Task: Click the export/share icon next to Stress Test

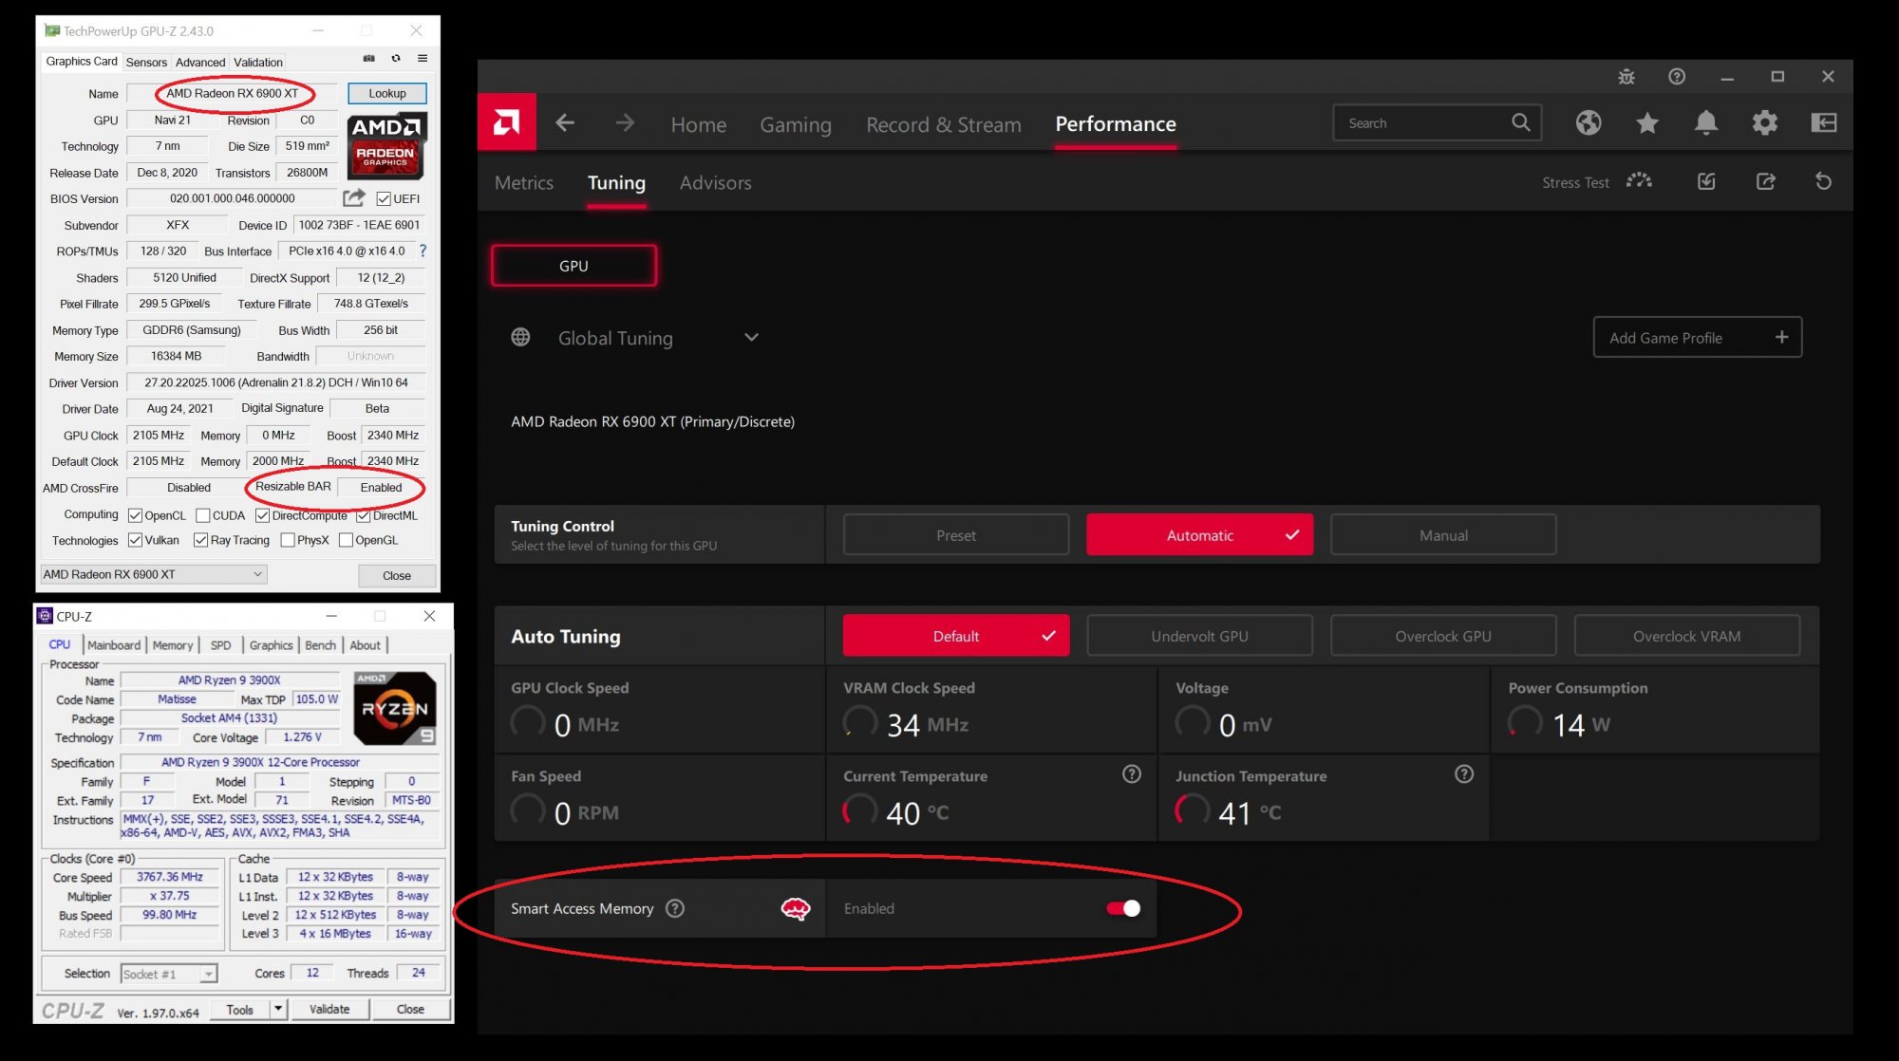Action: [x=1765, y=181]
